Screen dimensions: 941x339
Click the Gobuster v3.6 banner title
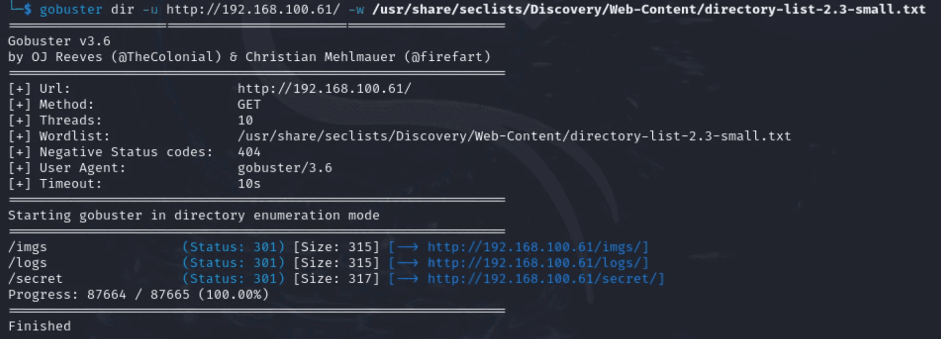click(x=59, y=41)
